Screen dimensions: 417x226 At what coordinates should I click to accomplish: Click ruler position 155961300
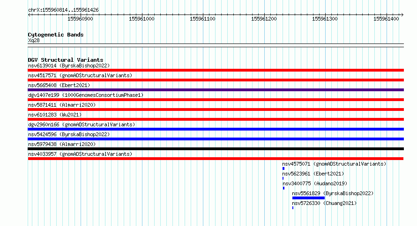(325, 19)
